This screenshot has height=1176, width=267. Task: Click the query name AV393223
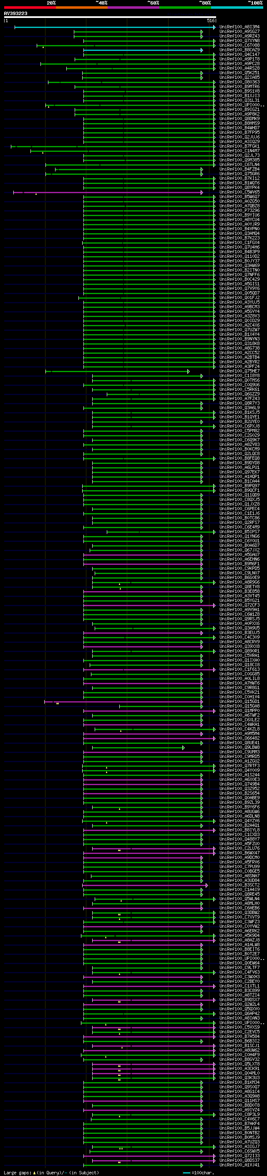(15, 14)
